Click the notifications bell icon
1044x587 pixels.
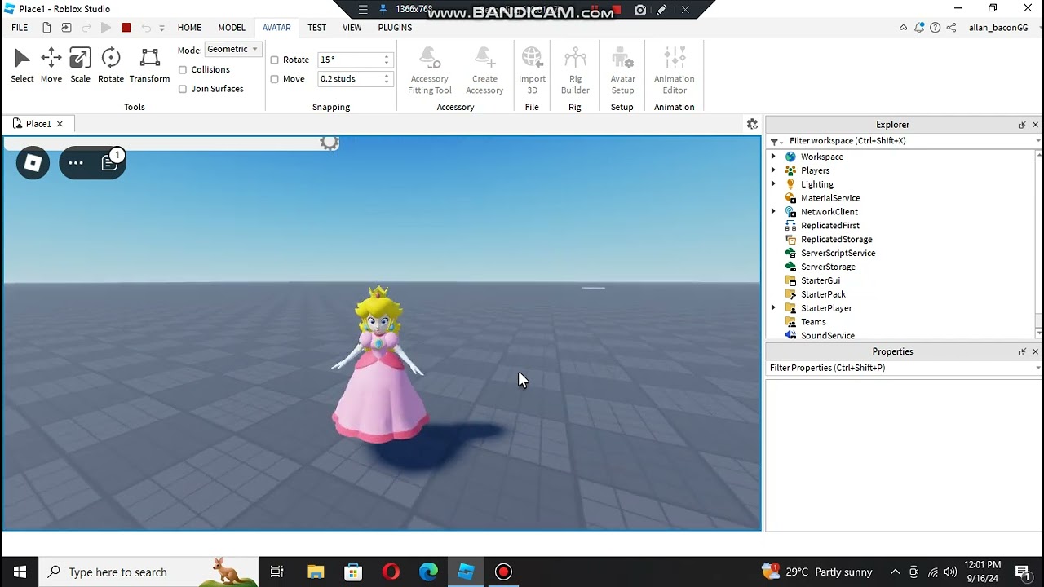[919, 28]
